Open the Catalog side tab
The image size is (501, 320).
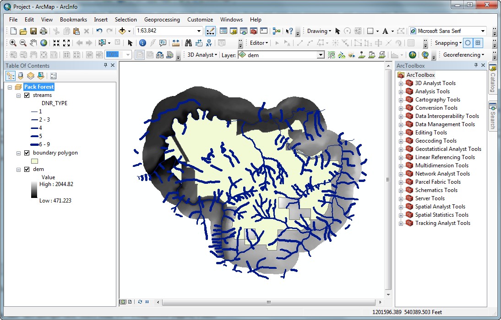point(493,78)
